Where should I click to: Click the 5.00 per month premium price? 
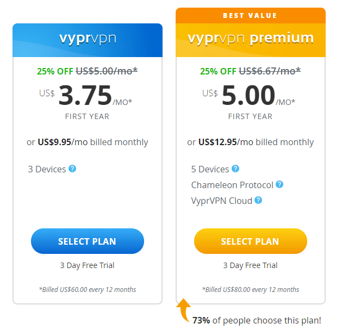tap(248, 95)
